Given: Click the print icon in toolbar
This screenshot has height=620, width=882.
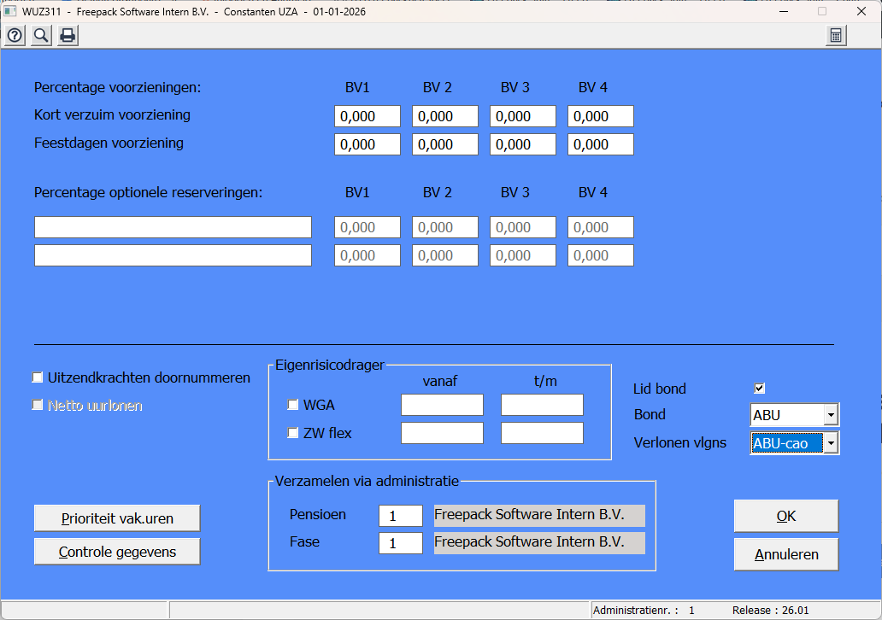Looking at the screenshot, I should (68, 35).
